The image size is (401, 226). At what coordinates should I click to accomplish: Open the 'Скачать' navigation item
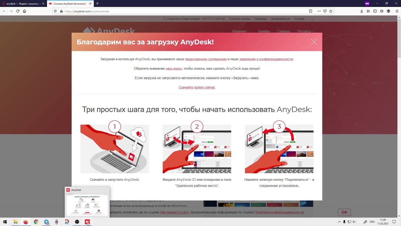(x=284, y=31)
